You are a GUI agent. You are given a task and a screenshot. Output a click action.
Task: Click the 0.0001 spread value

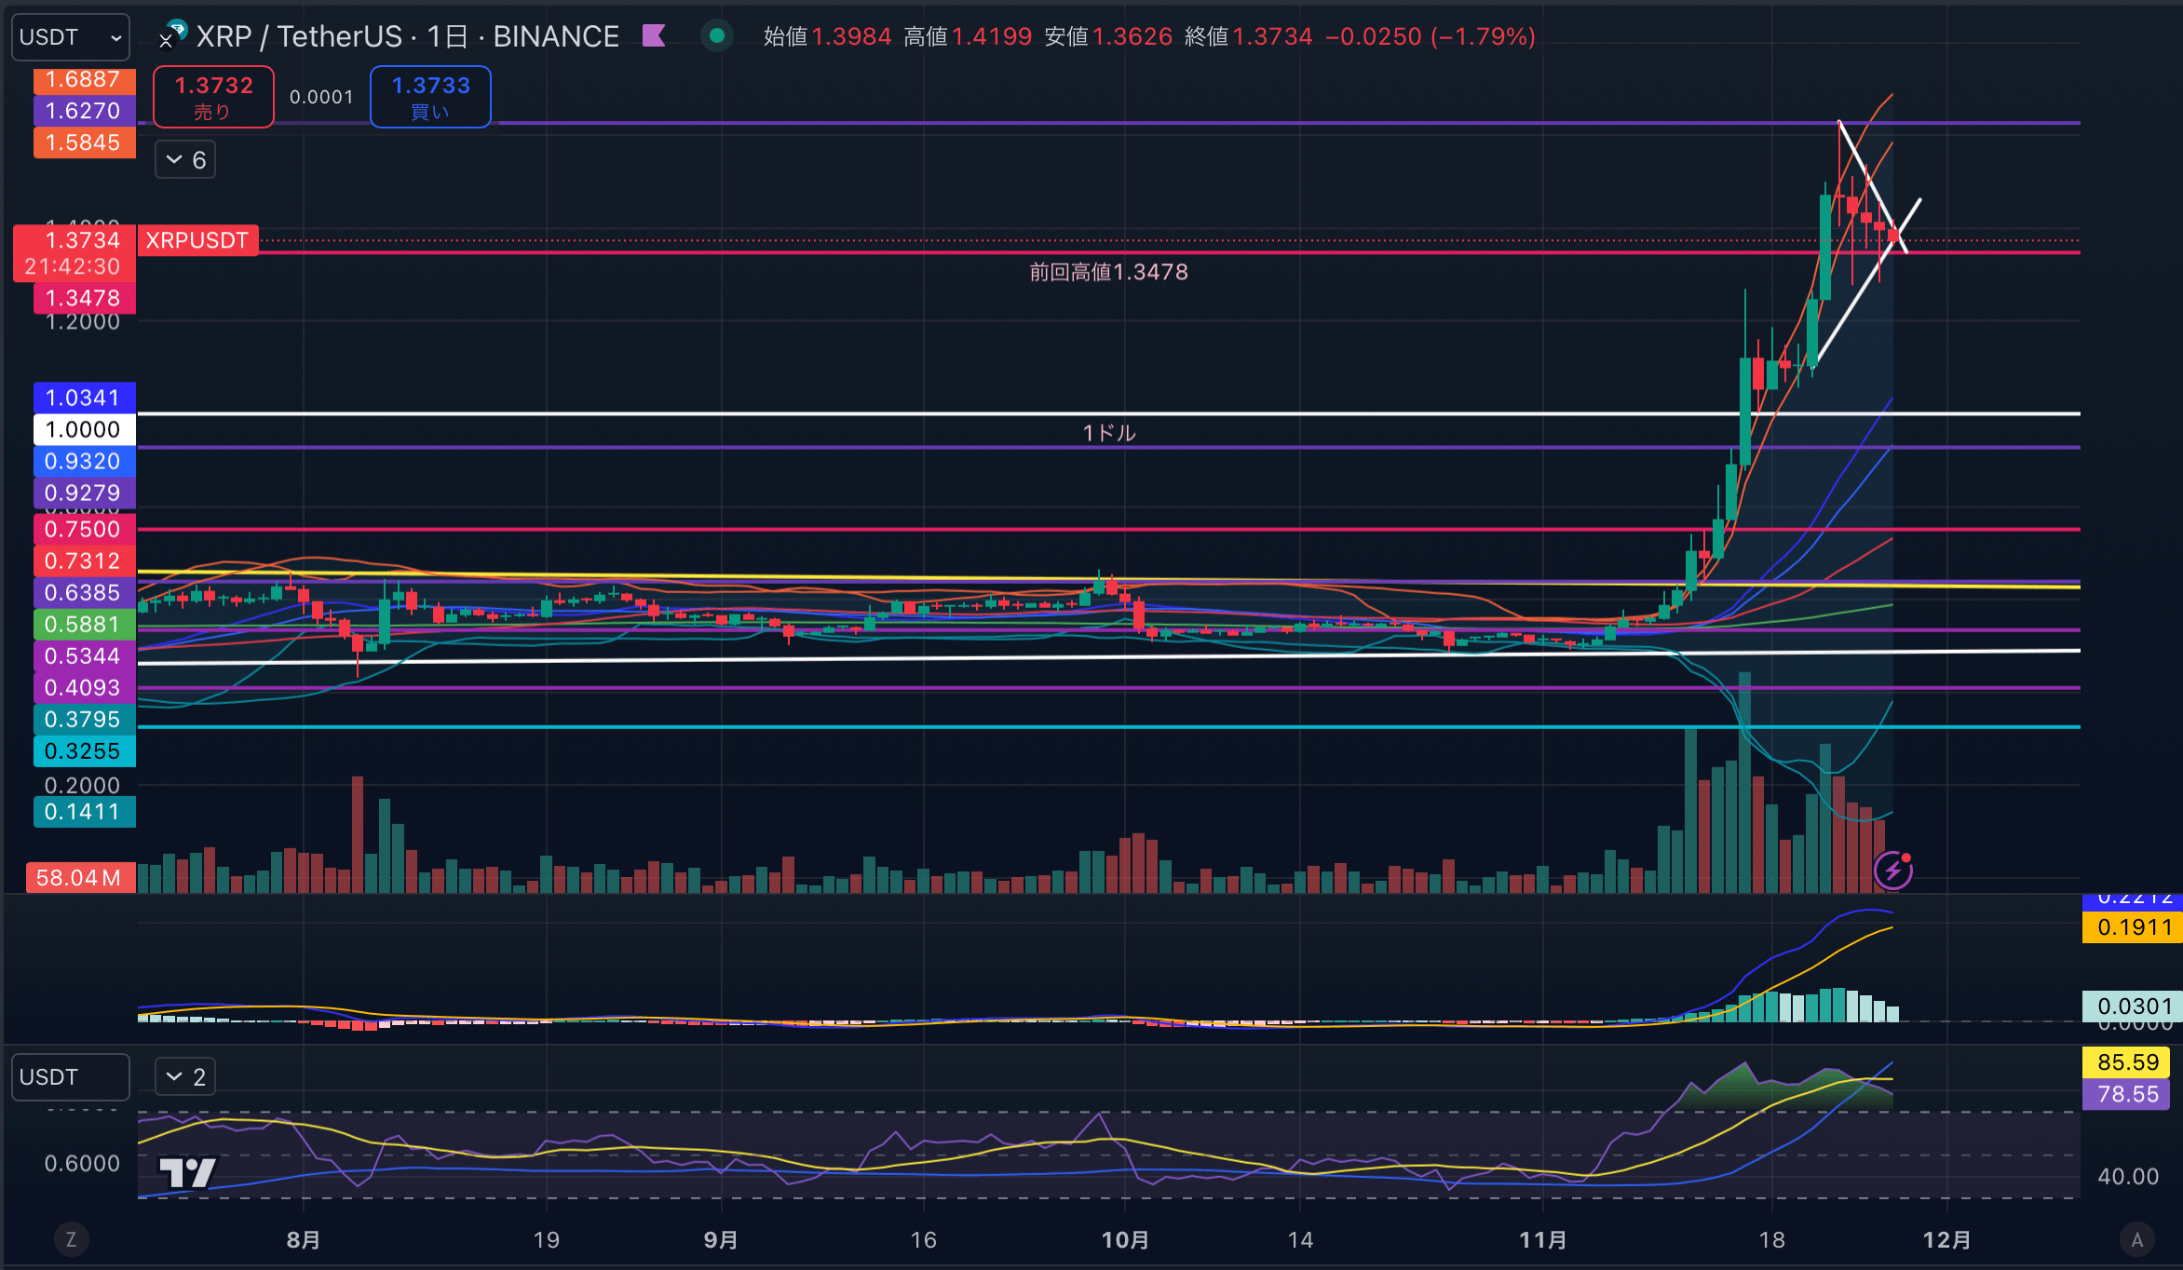click(x=321, y=97)
